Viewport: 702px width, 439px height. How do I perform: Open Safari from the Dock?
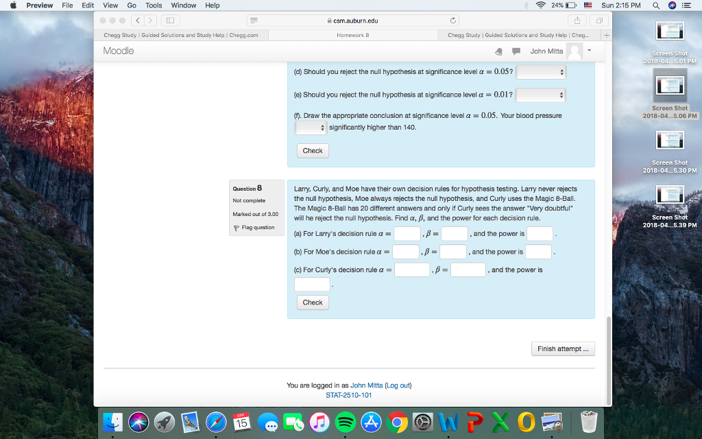(x=216, y=423)
